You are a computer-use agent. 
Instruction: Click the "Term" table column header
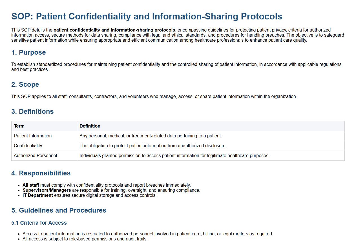(x=19, y=126)
